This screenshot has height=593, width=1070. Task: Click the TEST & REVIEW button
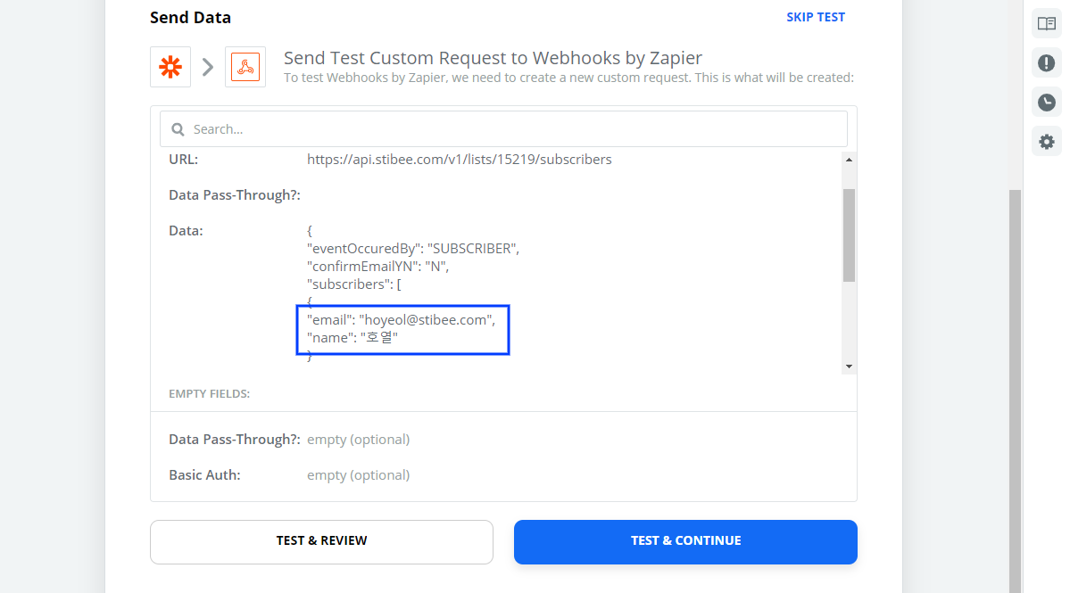pos(321,542)
